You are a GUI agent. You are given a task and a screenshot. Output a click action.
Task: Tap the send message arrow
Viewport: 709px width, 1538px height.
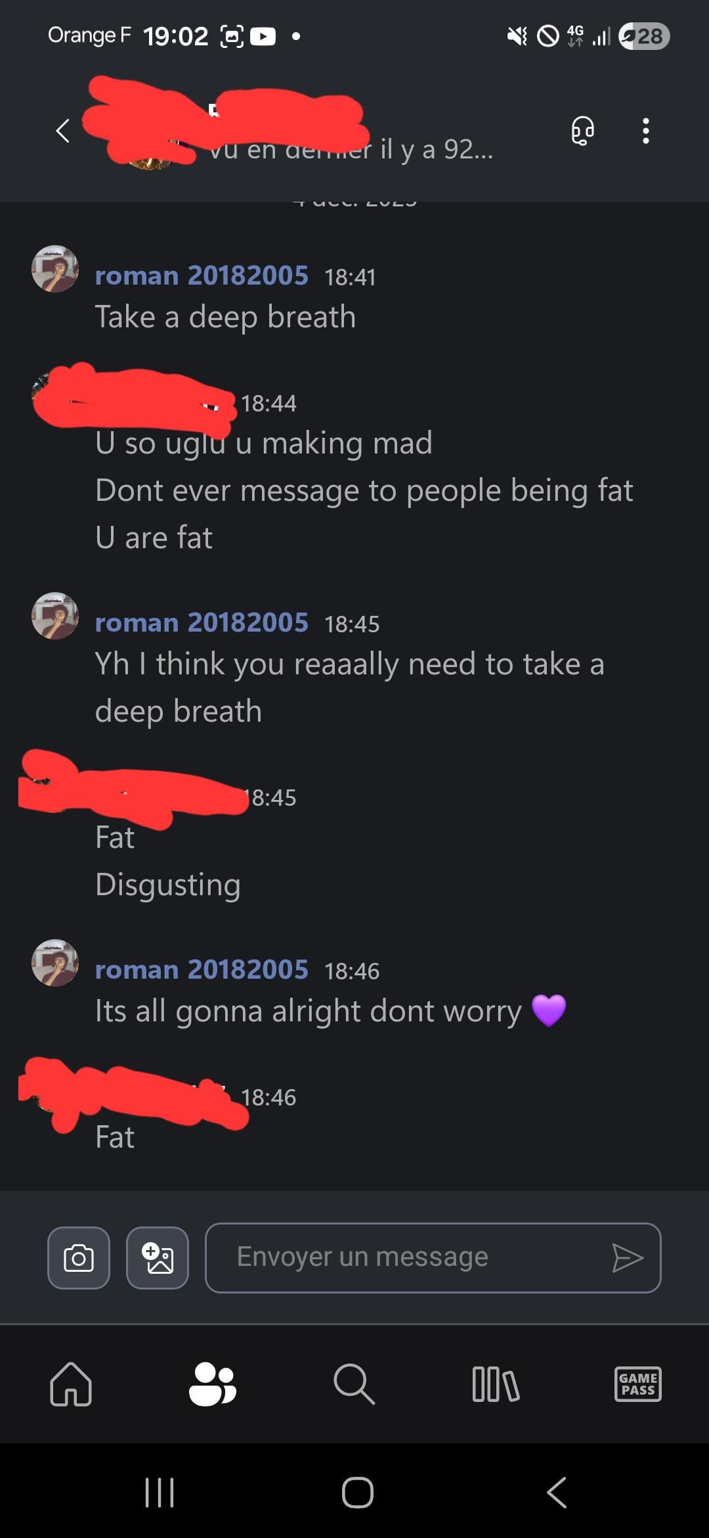click(x=627, y=1257)
